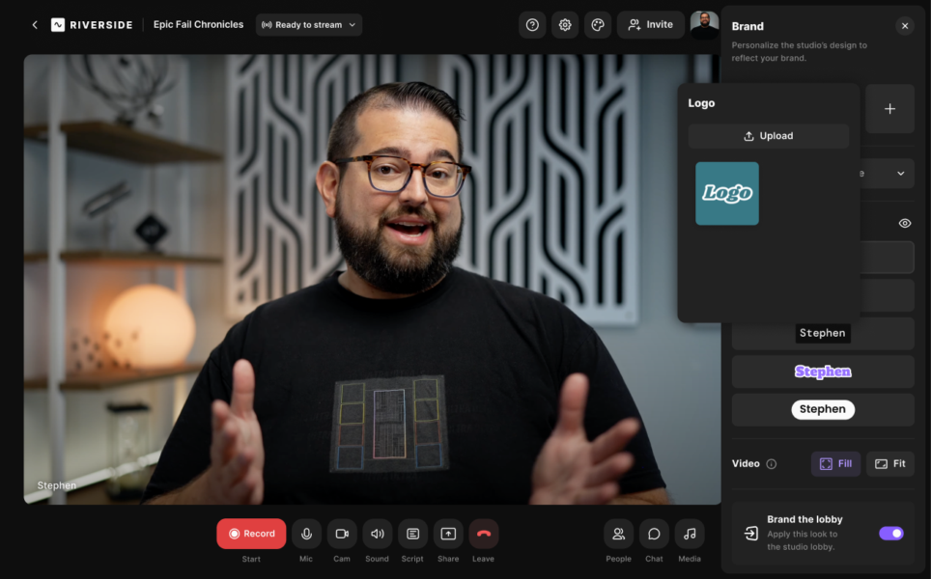This screenshot has width=931, height=579.
Task: Open the People panel
Action: 618,533
